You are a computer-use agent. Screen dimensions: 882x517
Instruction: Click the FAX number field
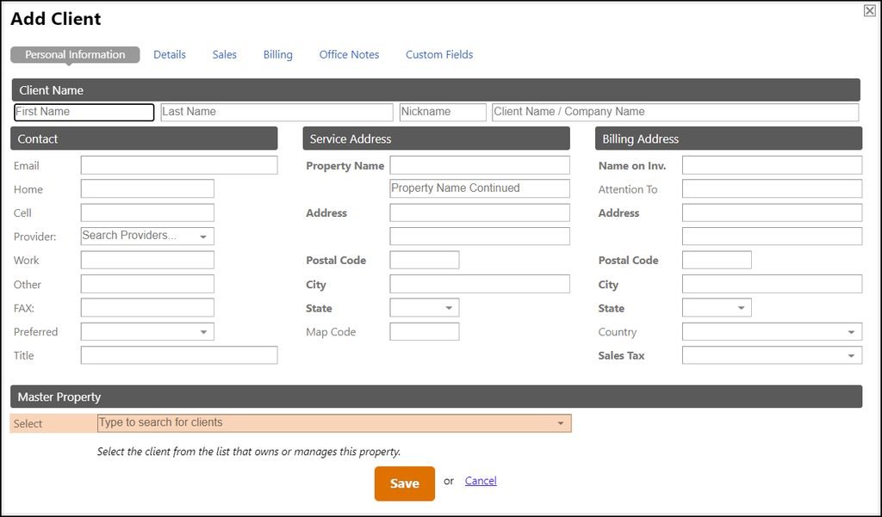click(x=147, y=307)
